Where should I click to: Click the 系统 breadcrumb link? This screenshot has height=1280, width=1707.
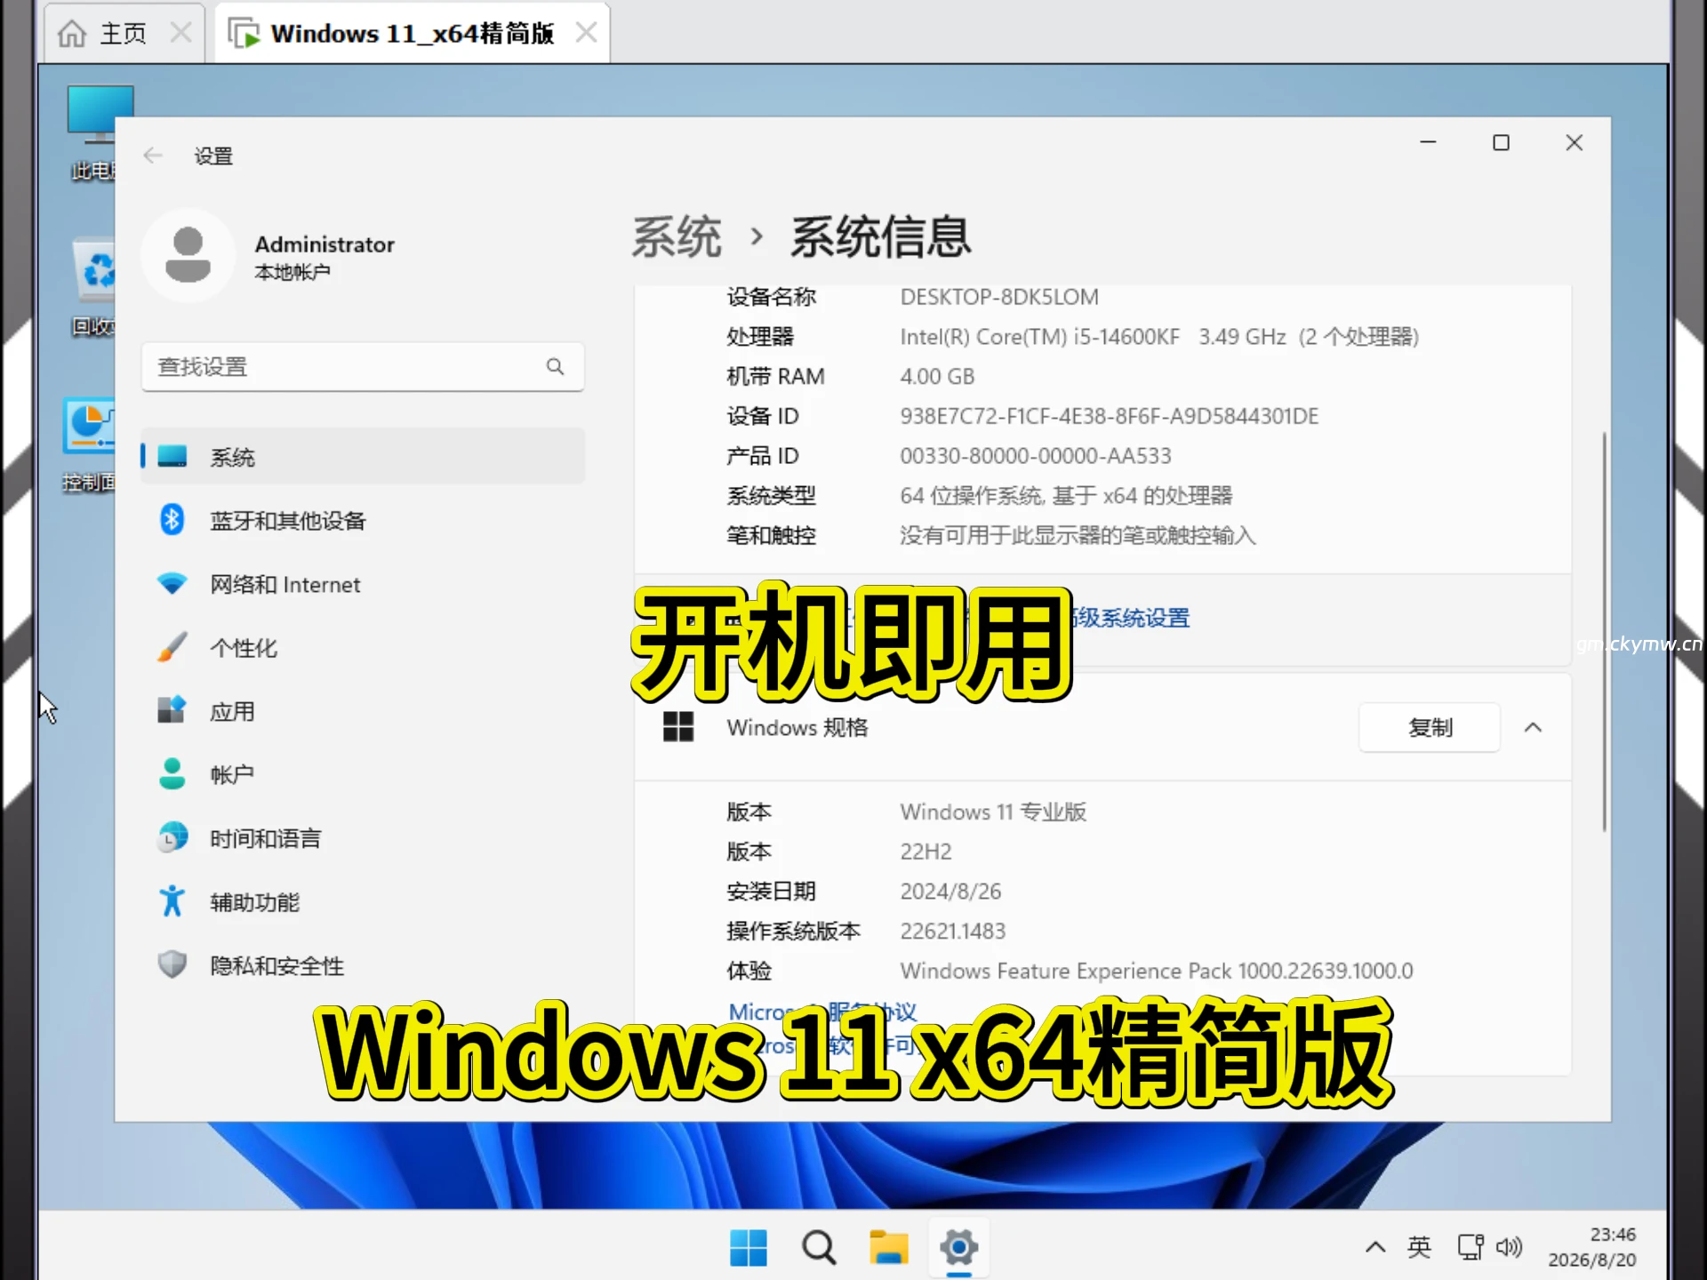coord(677,236)
